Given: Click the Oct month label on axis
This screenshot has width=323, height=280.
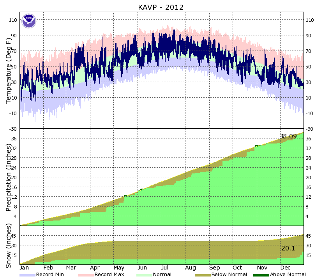Looking at the screenshot, I should [237, 268].
